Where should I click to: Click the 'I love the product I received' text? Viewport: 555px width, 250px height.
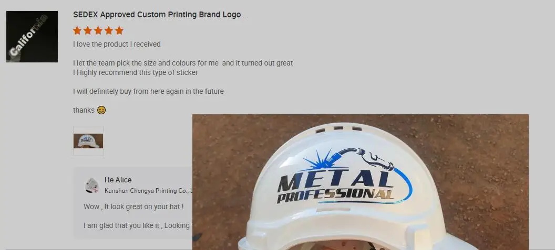[x=117, y=44]
